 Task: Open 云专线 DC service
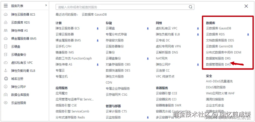(163, 40)
